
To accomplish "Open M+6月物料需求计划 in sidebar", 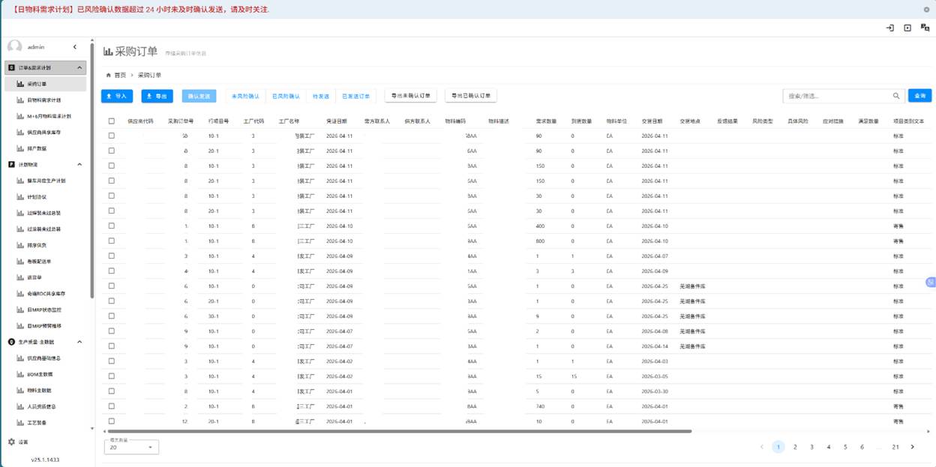I will 49,116.
